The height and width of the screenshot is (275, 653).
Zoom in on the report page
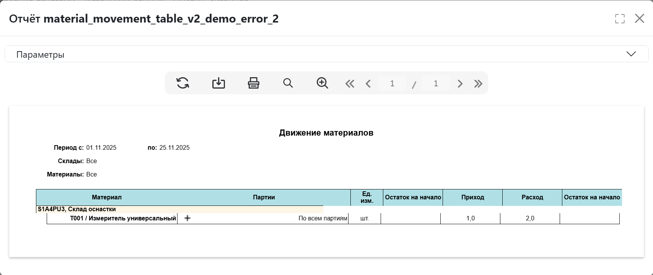pos(322,83)
